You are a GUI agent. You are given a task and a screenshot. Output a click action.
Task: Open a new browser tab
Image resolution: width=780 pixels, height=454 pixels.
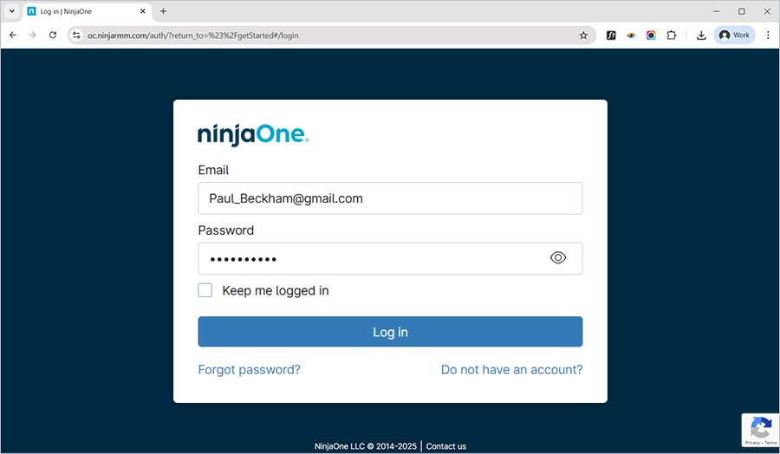[x=163, y=11]
